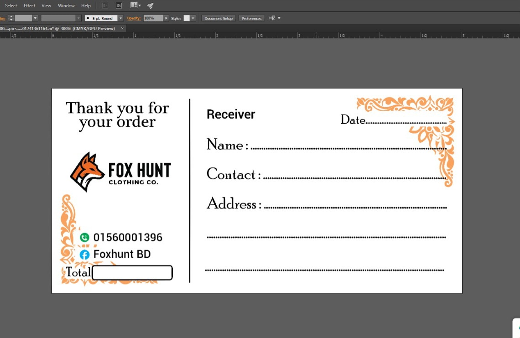Click the 'Foxhunt BD' text
520x338 pixels.
[122, 254]
